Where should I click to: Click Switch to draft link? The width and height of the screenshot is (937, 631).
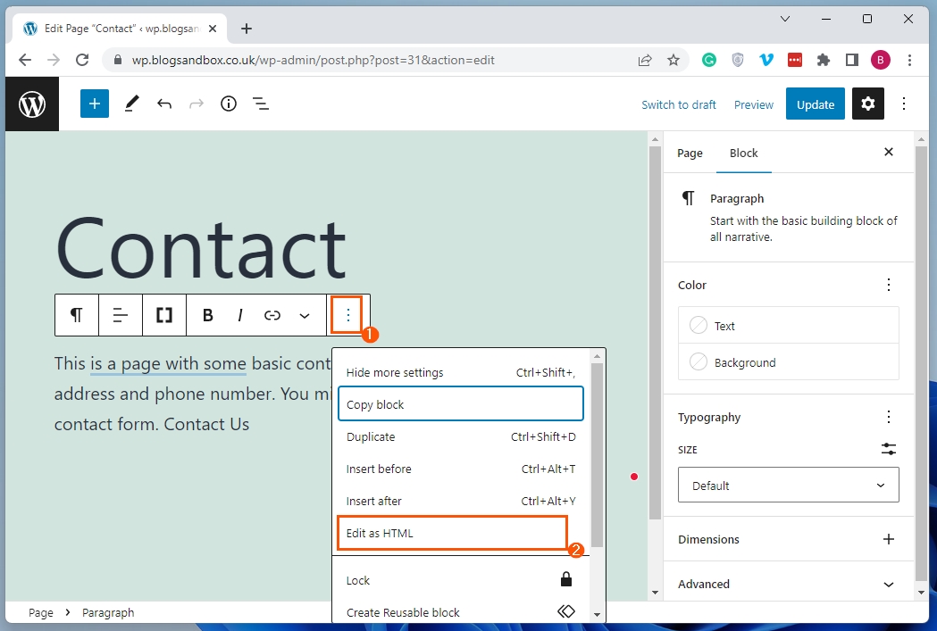tap(678, 104)
